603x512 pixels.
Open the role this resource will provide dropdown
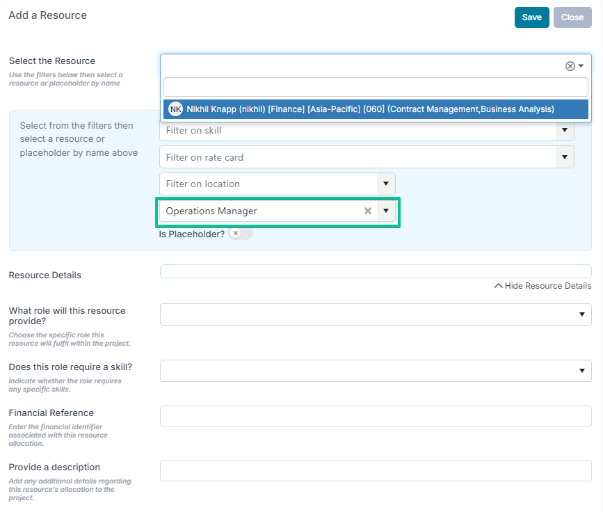376,314
